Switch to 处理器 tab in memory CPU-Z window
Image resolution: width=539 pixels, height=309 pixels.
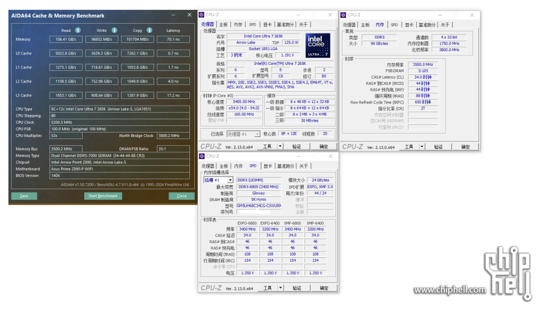pyautogui.click(x=349, y=25)
